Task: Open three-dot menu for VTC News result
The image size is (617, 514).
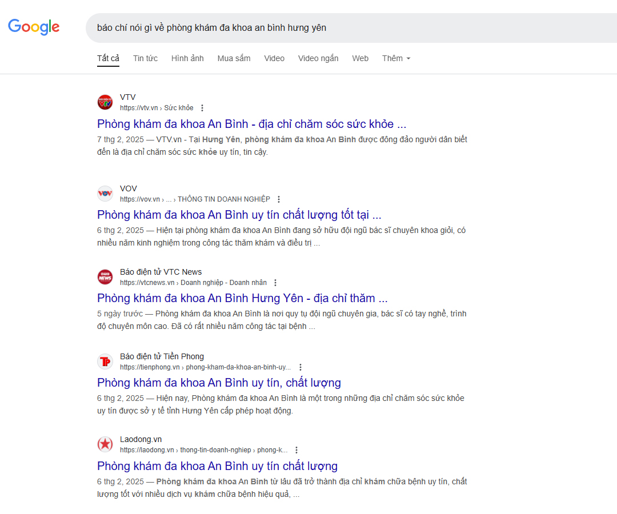Action: click(275, 283)
